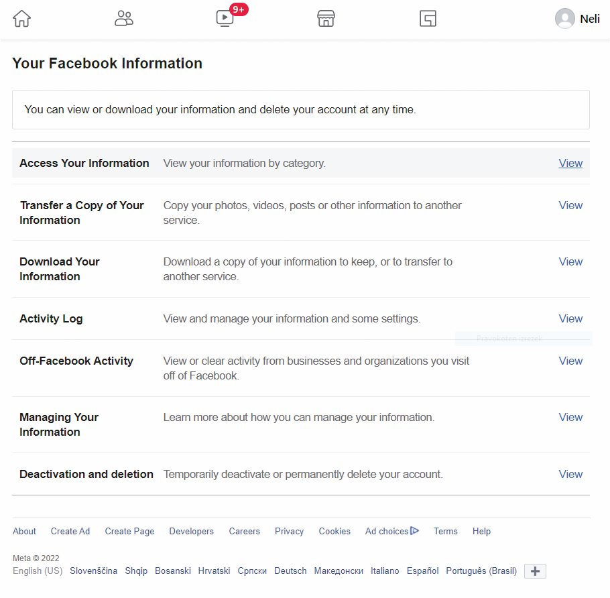This screenshot has height=598, width=610.
Task: Open the Create Page footer link
Action: pyautogui.click(x=129, y=531)
